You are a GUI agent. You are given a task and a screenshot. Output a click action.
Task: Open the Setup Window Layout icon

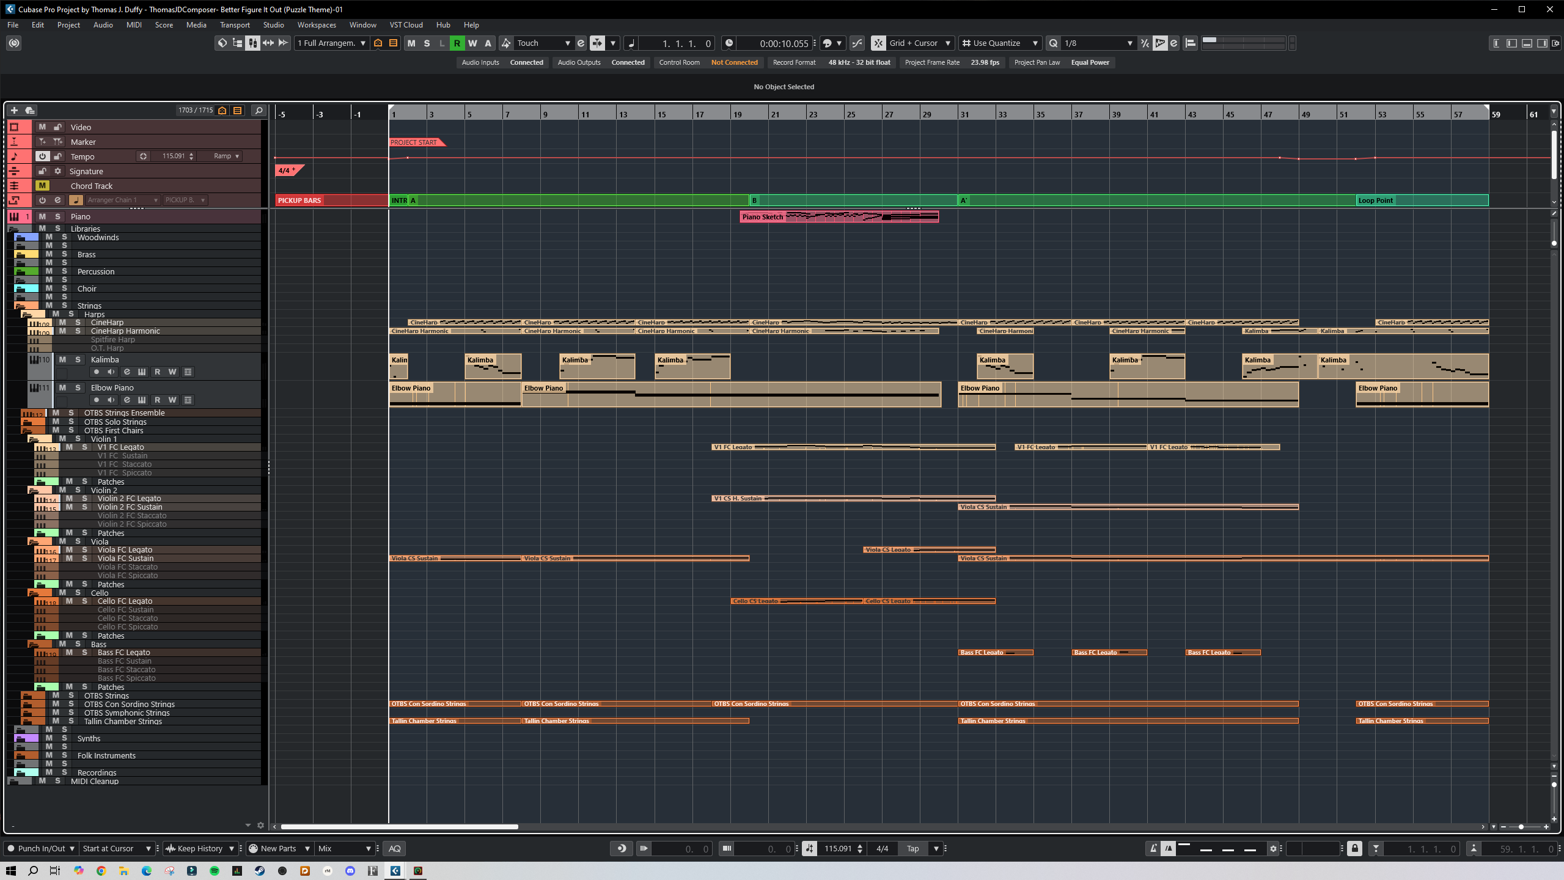point(1555,43)
